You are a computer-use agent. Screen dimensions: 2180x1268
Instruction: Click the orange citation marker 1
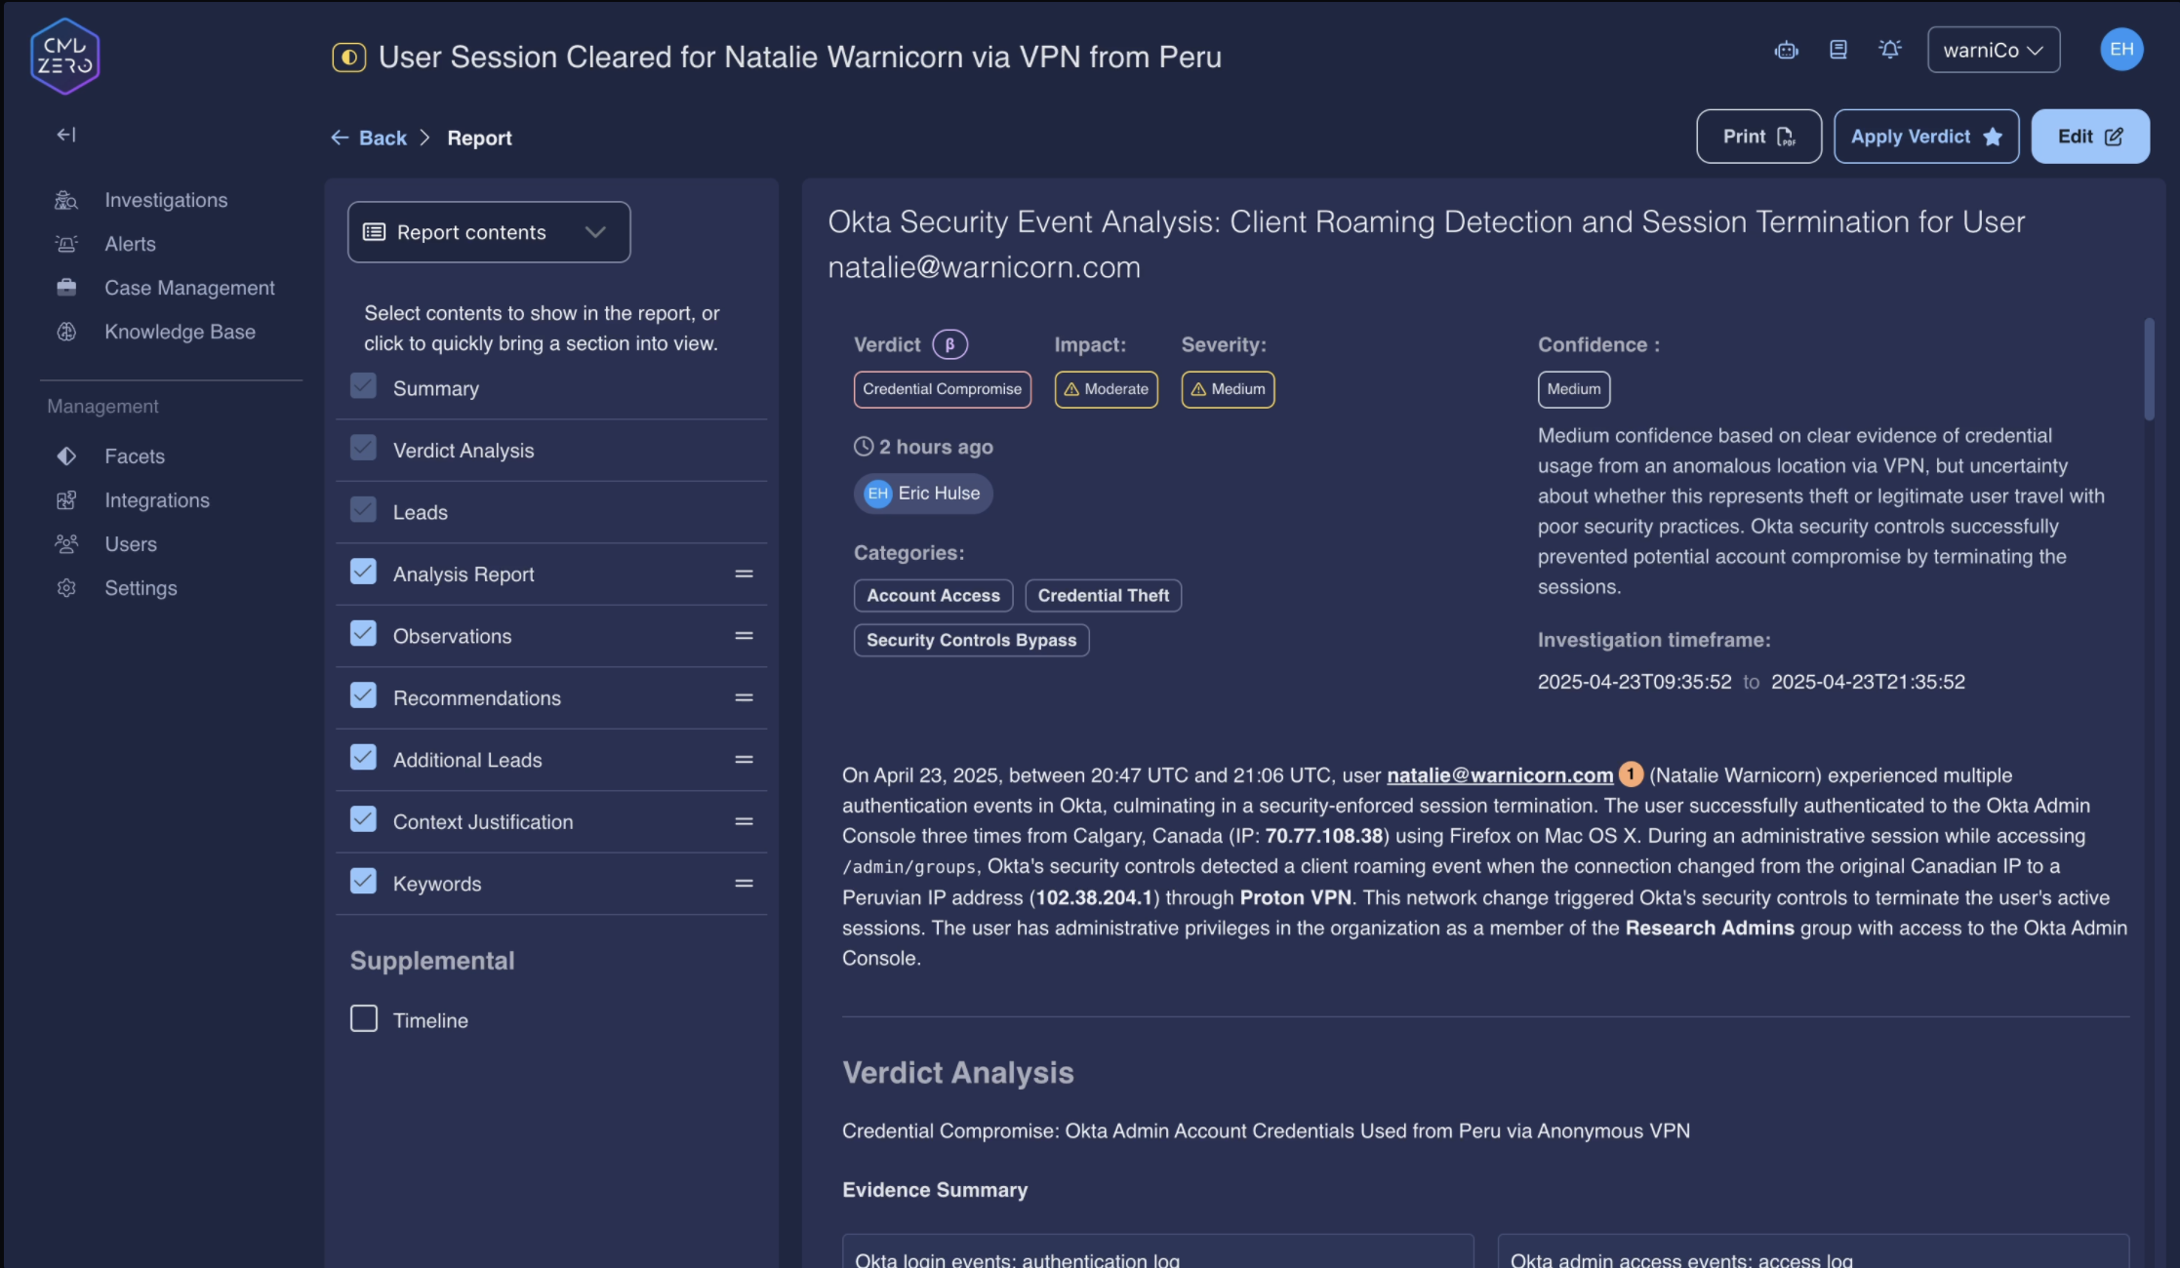click(1631, 774)
